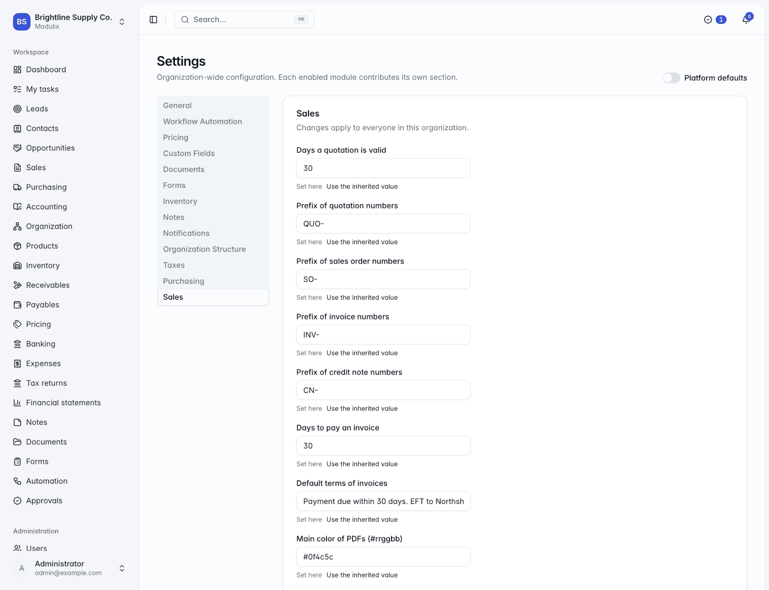Edit the Days to pay an invoice field
The image size is (769, 590).
383,446
